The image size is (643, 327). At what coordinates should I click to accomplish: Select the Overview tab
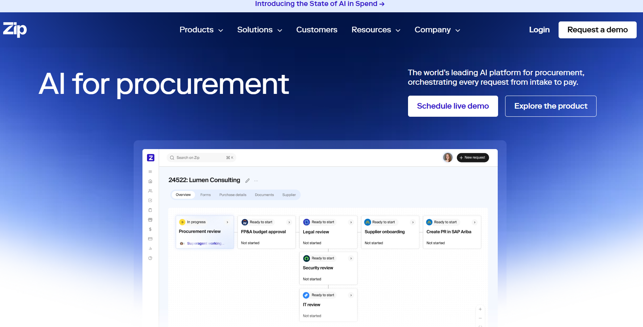[183, 195]
